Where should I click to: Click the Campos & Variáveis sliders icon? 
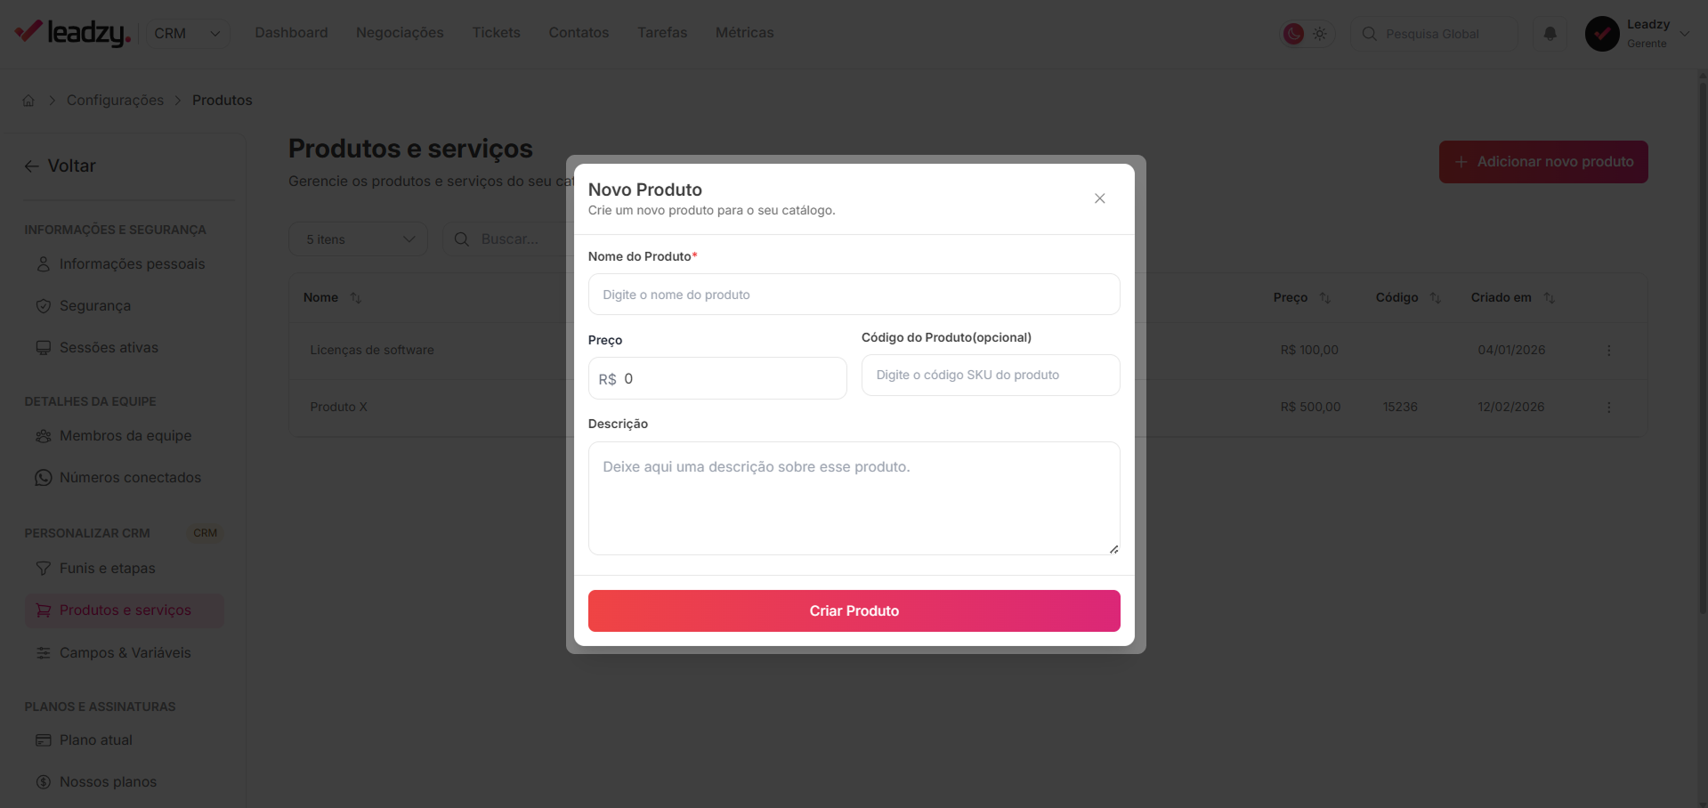(x=43, y=653)
